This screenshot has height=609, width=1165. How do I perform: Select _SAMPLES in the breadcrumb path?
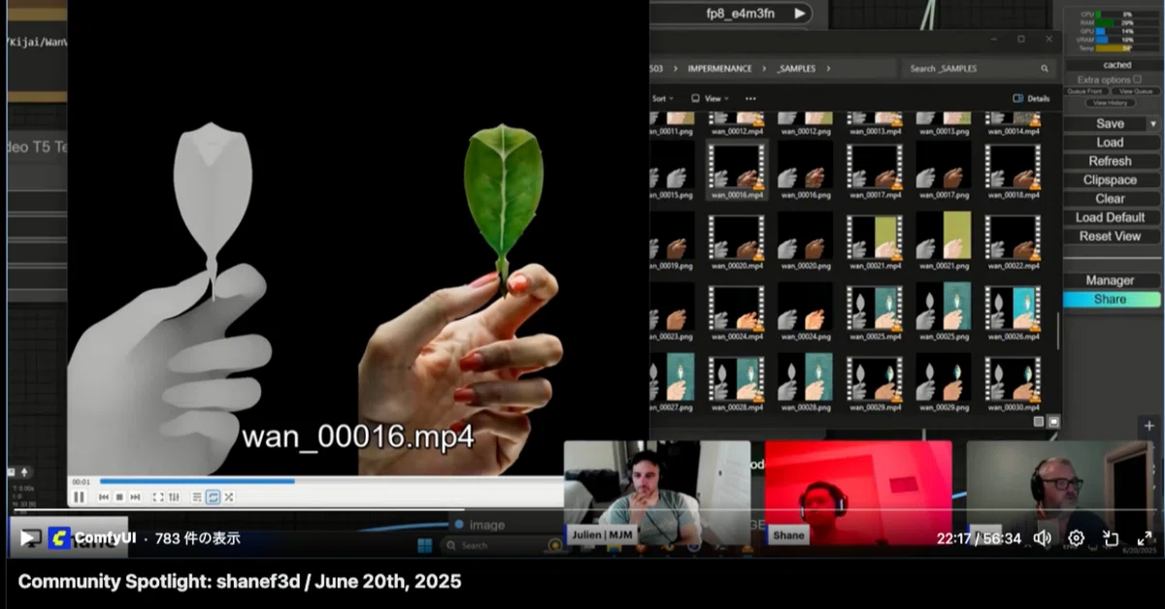[x=795, y=69]
